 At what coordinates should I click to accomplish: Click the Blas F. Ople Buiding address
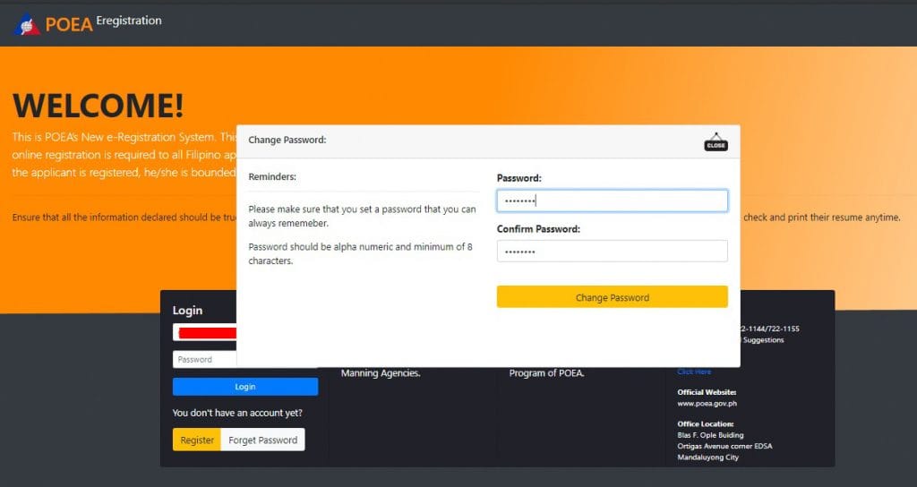pos(710,435)
